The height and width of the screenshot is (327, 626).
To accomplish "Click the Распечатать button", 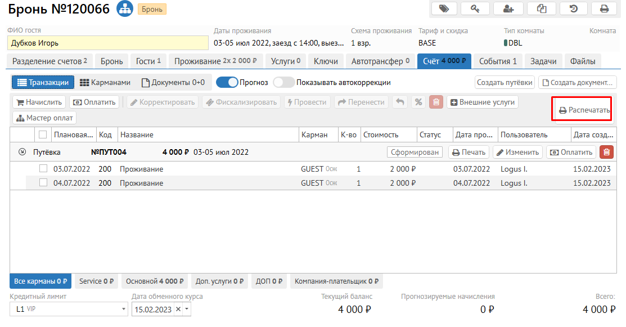I will tap(584, 110).
